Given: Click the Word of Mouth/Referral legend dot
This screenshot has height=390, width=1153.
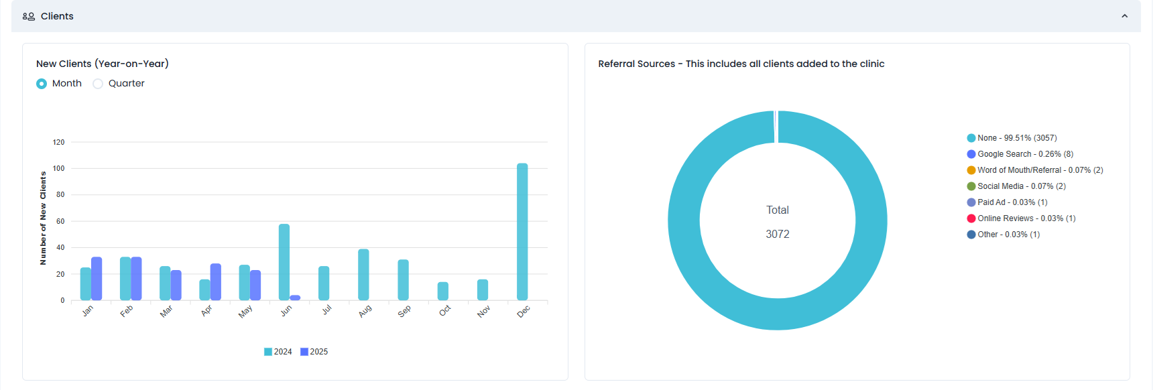Looking at the screenshot, I should tap(971, 170).
